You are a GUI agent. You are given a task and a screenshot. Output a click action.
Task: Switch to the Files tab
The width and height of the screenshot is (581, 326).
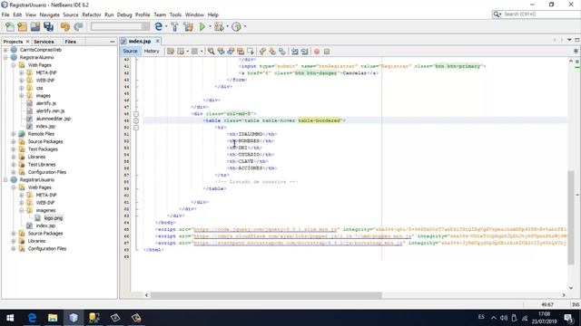71,42
